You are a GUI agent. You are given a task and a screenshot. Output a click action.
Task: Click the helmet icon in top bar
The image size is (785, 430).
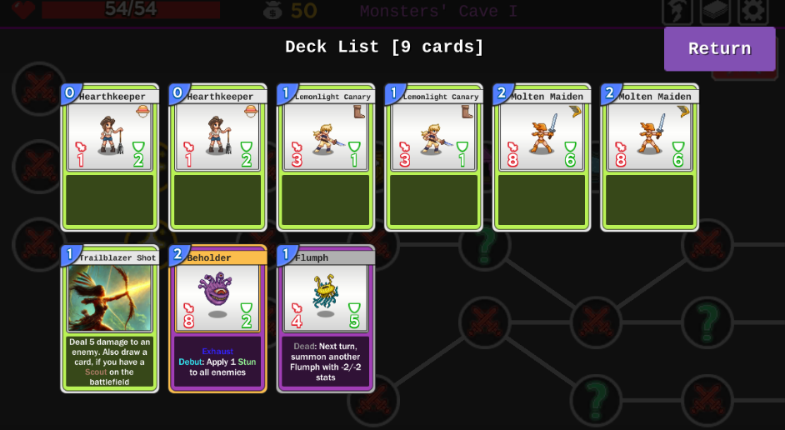[x=677, y=11]
